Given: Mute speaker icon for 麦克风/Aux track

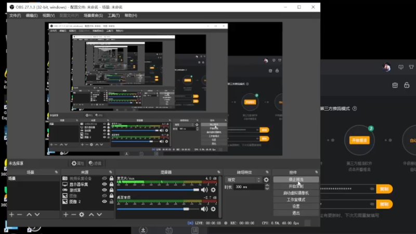Looking at the screenshot, I should [x=204, y=190].
